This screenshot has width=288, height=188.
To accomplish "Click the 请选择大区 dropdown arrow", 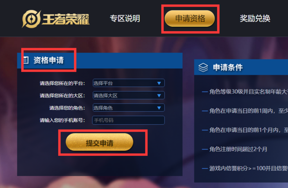I will pos(159,95).
